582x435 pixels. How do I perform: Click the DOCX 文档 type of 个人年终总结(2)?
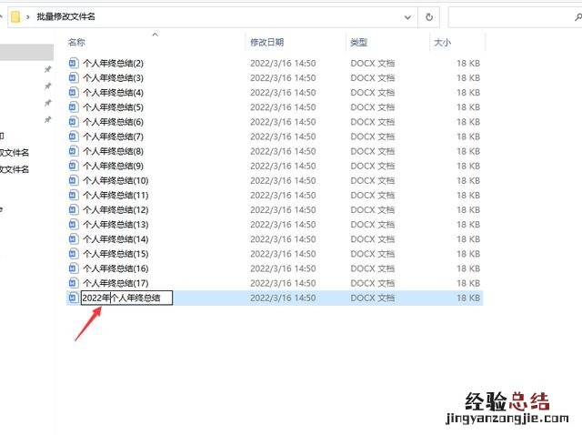pyautogui.click(x=372, y=63)
